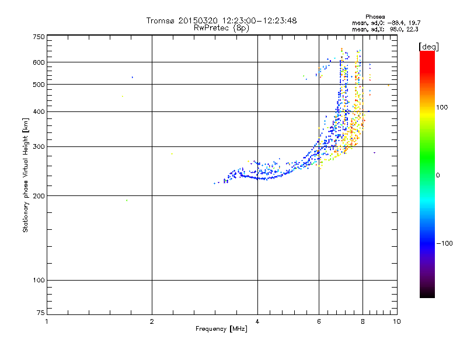This screenshot has width=467, height=350.
Task: Click the y-axis tick label '75'
Action: pyautogui.click(x=41, y=313)
